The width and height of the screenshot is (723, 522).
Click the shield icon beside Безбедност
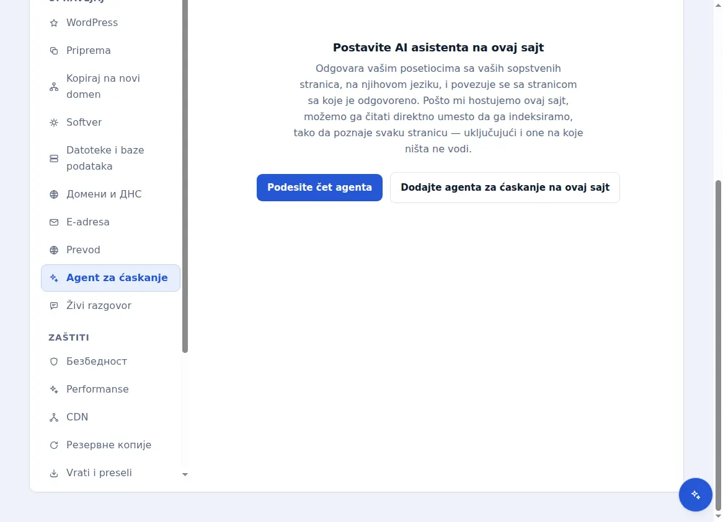tap(54, 362)
